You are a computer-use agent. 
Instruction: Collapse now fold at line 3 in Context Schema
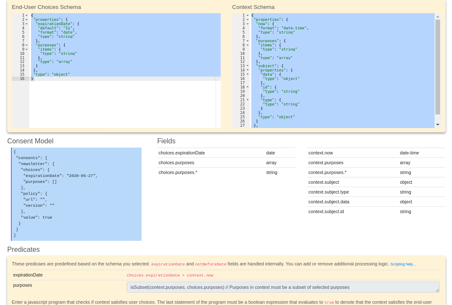coord(247,24)
